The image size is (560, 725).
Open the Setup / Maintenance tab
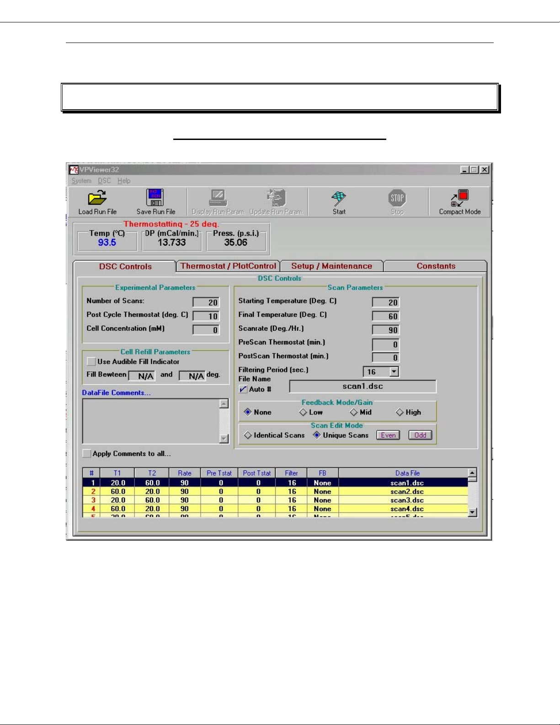(331, 266)
